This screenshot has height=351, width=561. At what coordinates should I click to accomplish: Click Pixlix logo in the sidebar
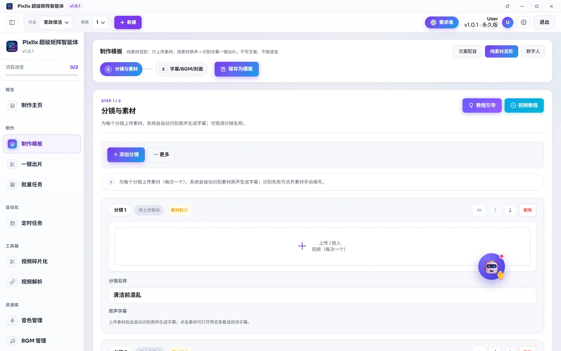[x=12, y=46]
